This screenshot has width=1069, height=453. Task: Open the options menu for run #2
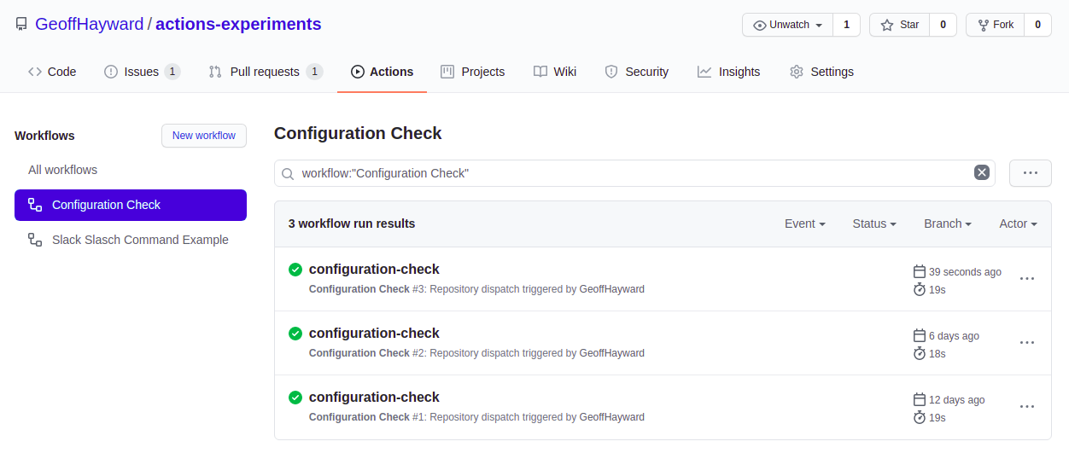1027,343
